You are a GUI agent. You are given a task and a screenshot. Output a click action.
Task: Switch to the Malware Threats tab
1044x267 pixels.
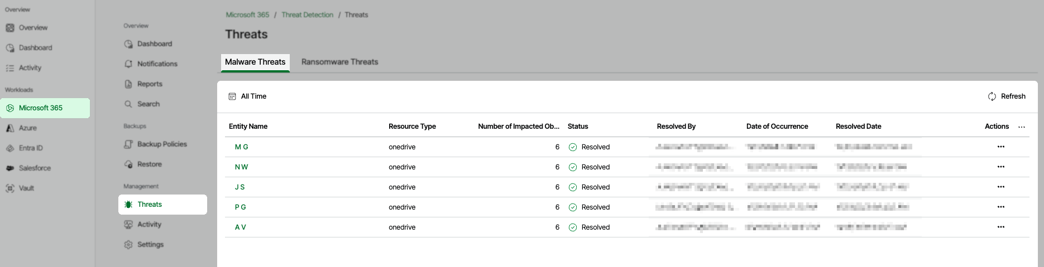click(255, 62)
